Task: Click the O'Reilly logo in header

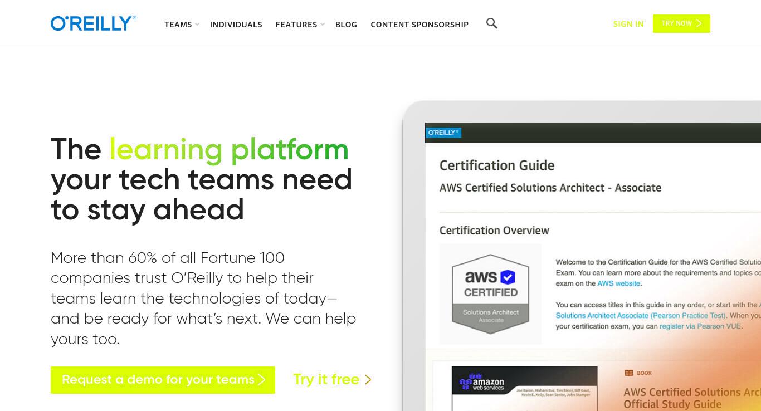Action: point(94,23)
